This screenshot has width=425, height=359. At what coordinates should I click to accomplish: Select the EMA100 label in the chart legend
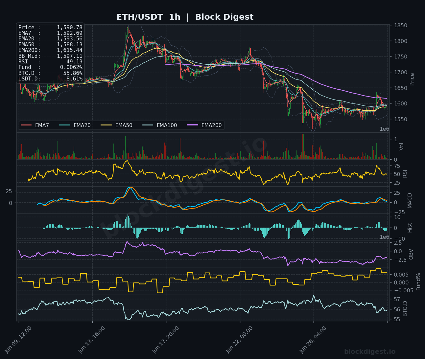pyautogui.click(x=167, y=125)
